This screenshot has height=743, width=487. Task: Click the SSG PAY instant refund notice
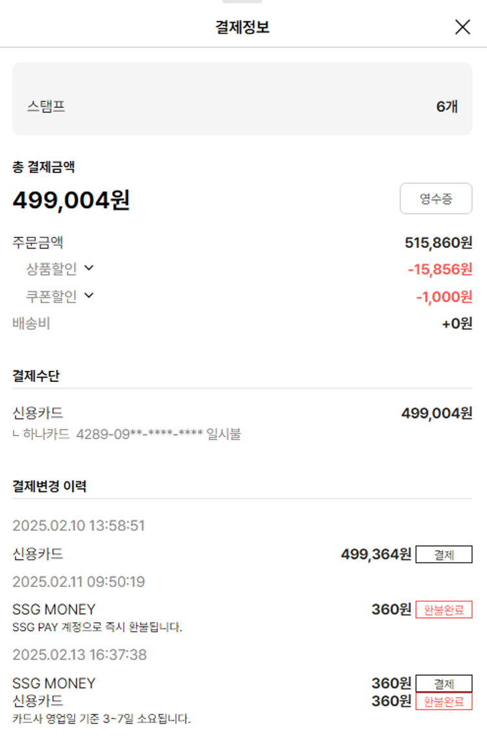(97, 627)
